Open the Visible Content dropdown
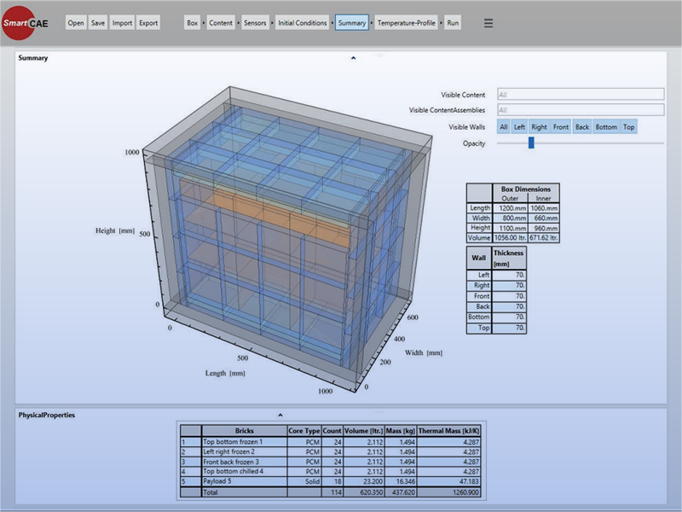This screenshot has height=512, width=682. [x=579, y=95]
